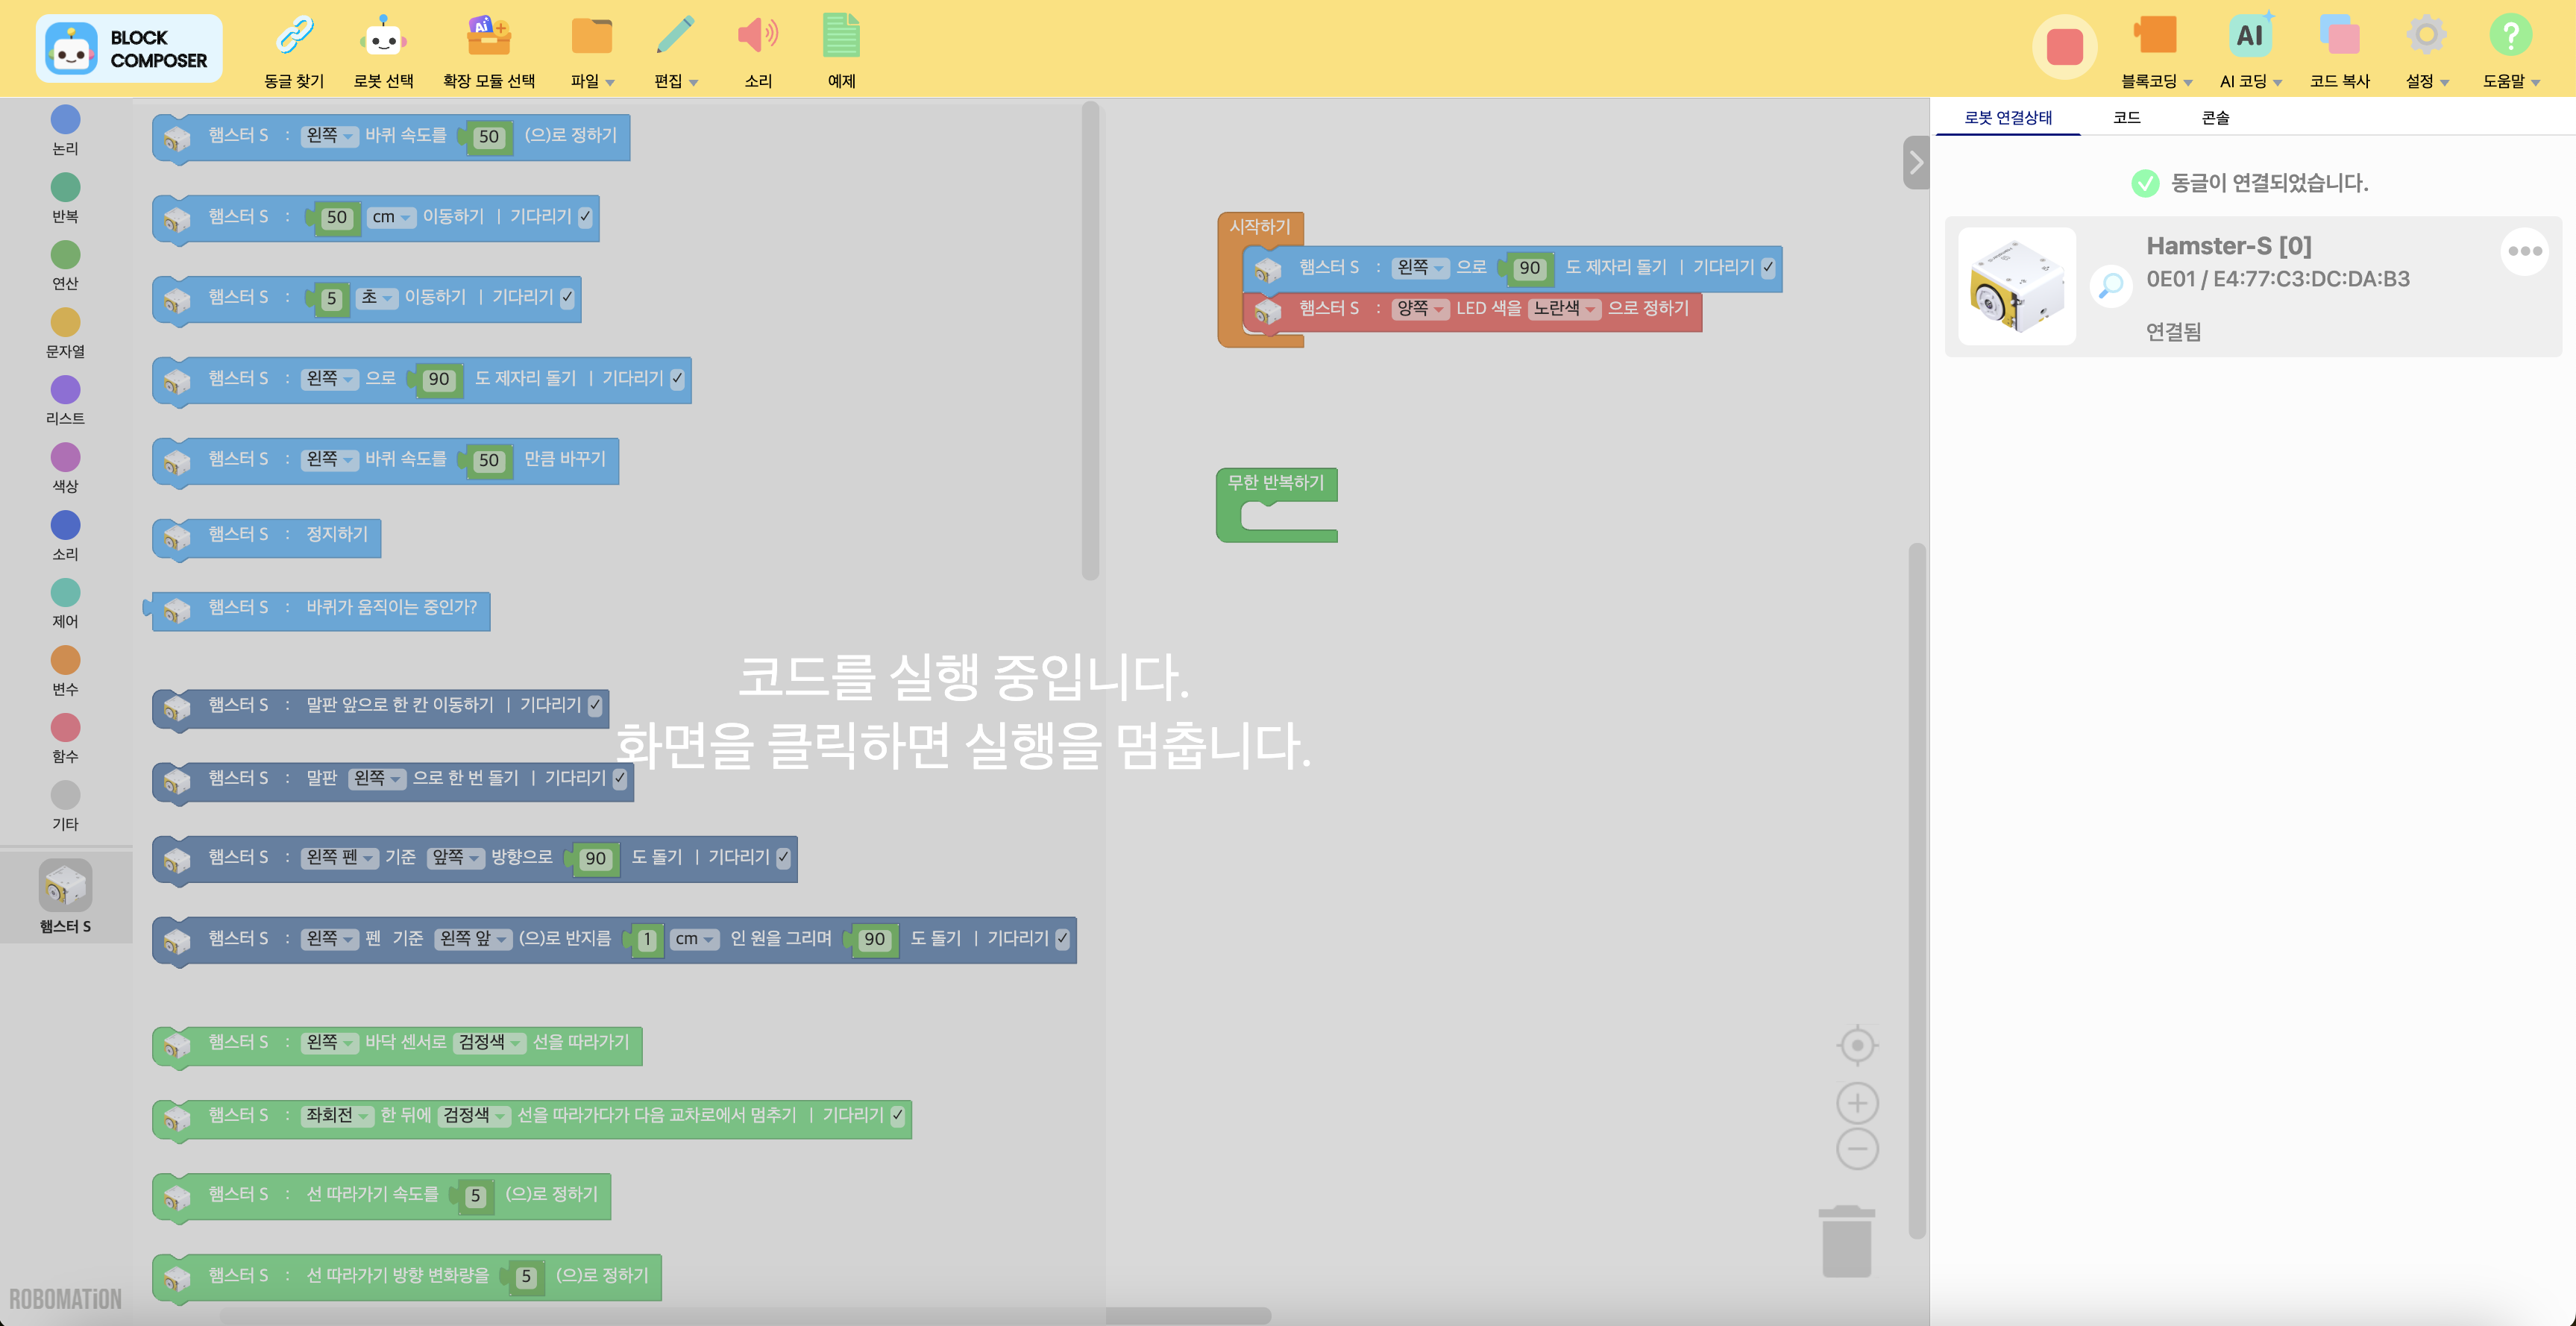
Task: Click the workspace trash can icon
Action: [1846, 1241]
